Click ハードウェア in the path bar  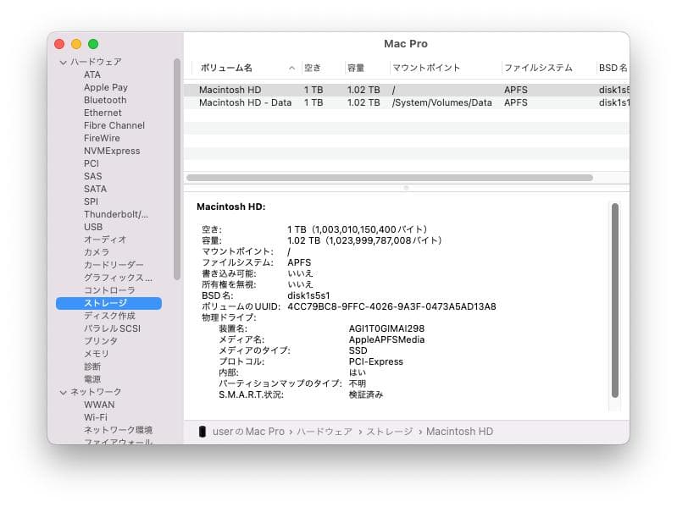tap(325, 432)
